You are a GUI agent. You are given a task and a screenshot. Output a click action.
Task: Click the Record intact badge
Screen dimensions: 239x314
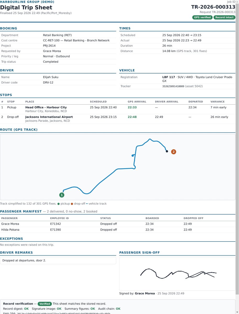(x=224, y=18)
